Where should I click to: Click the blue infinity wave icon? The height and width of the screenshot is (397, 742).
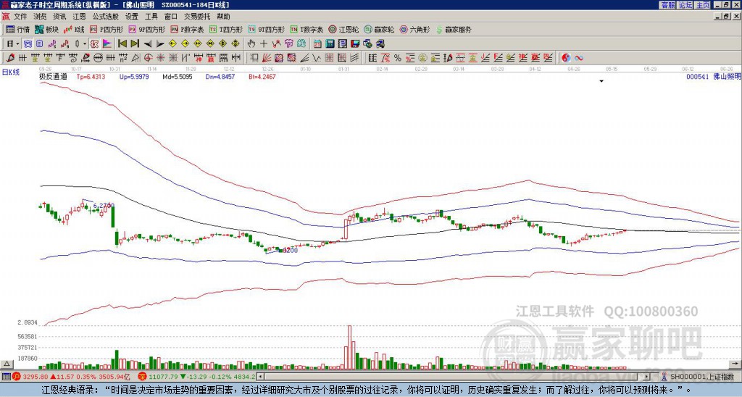(x=579, y=58)
